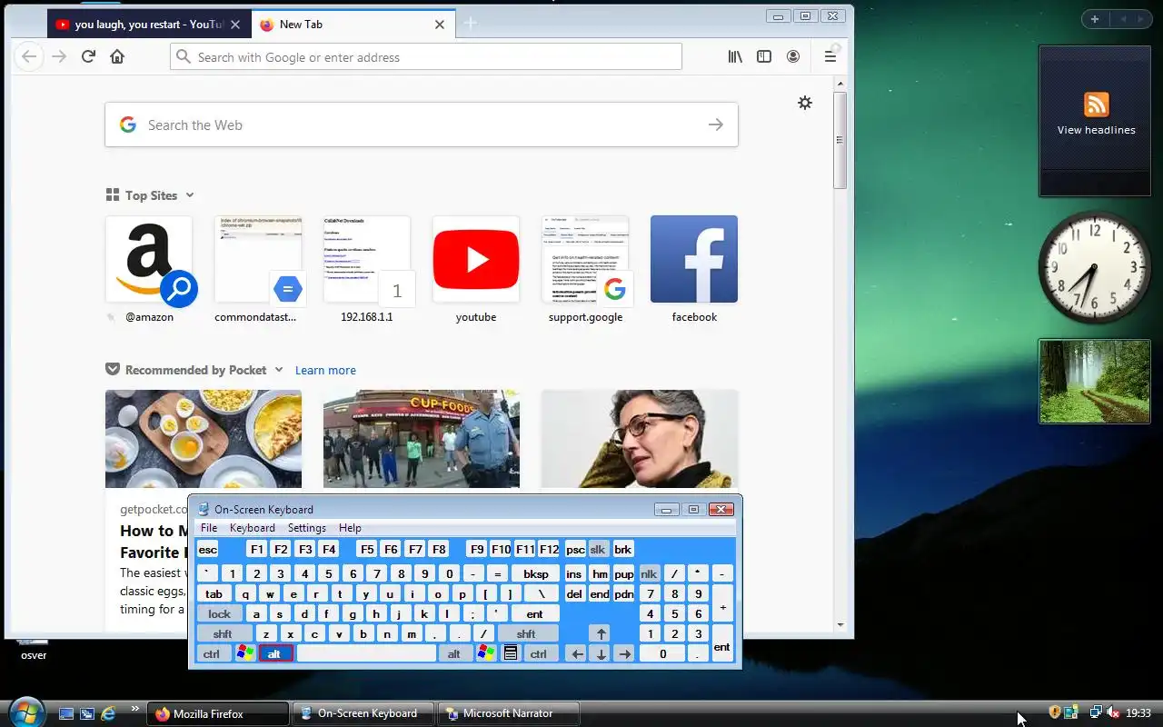Viewport: 1163px width, 727px height.
Task: Show sidebars in Firefox toolbar
Action: pos(764,56)
